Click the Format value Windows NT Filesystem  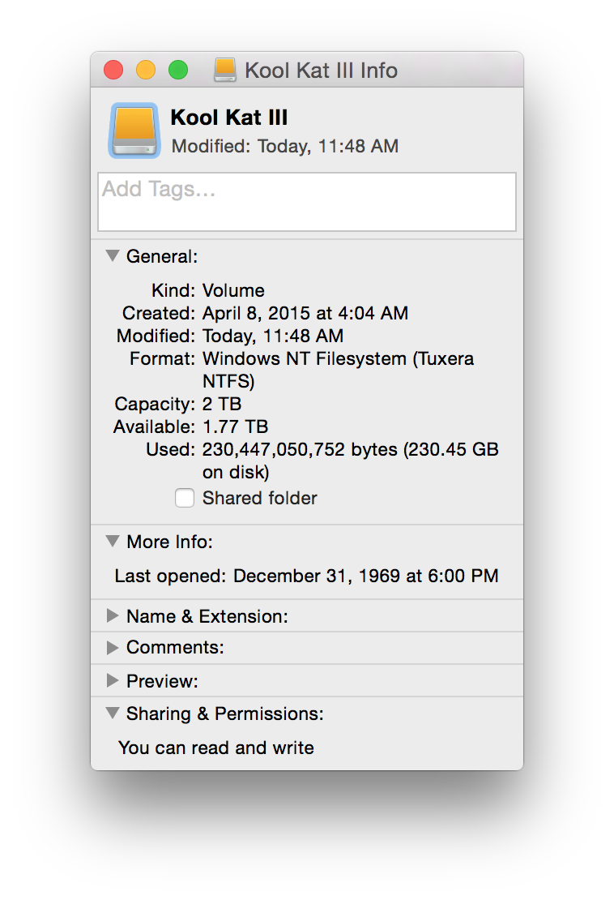click(339, 370)
